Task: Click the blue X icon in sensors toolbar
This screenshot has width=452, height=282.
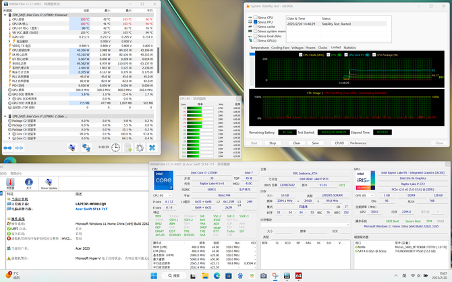Action: (x=152, y=147)
